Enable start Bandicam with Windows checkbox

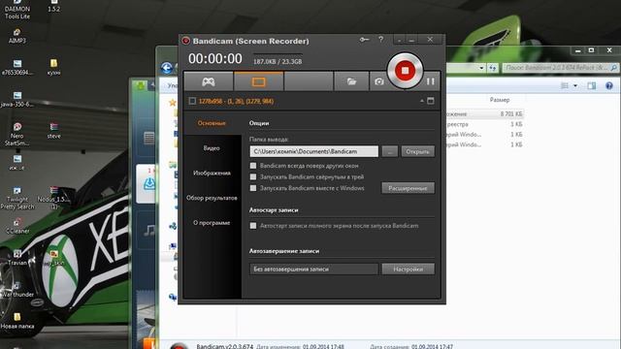click(253, 188)
